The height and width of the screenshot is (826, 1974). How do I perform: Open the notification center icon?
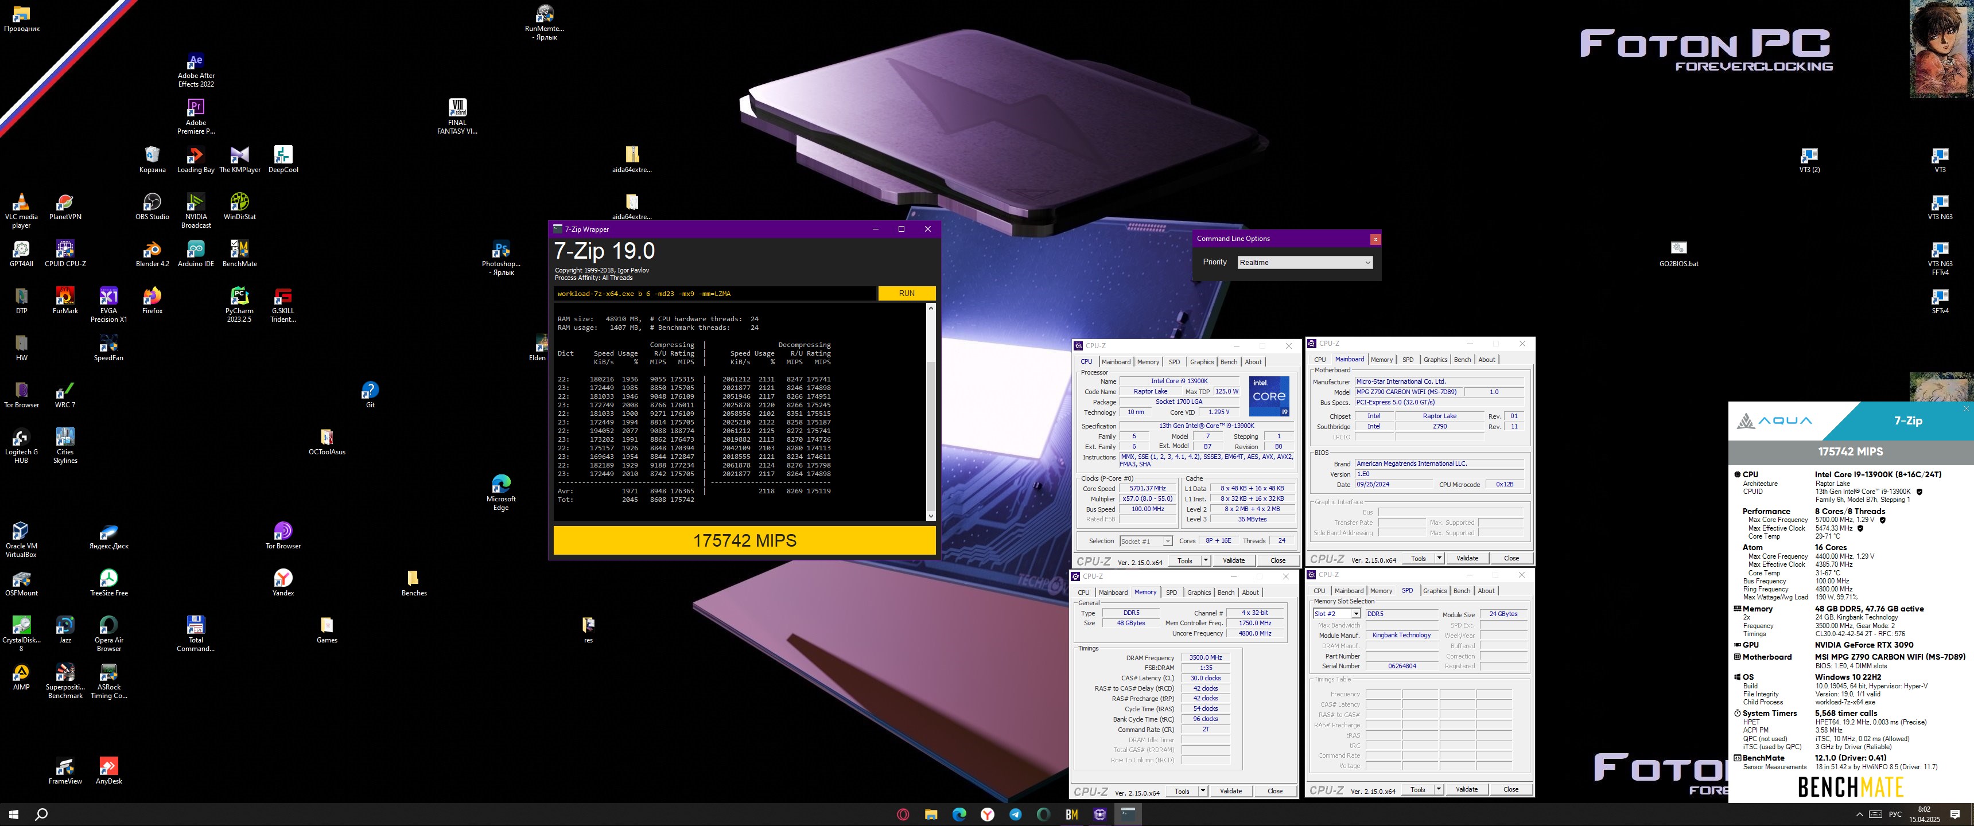tap(1955, 815)
